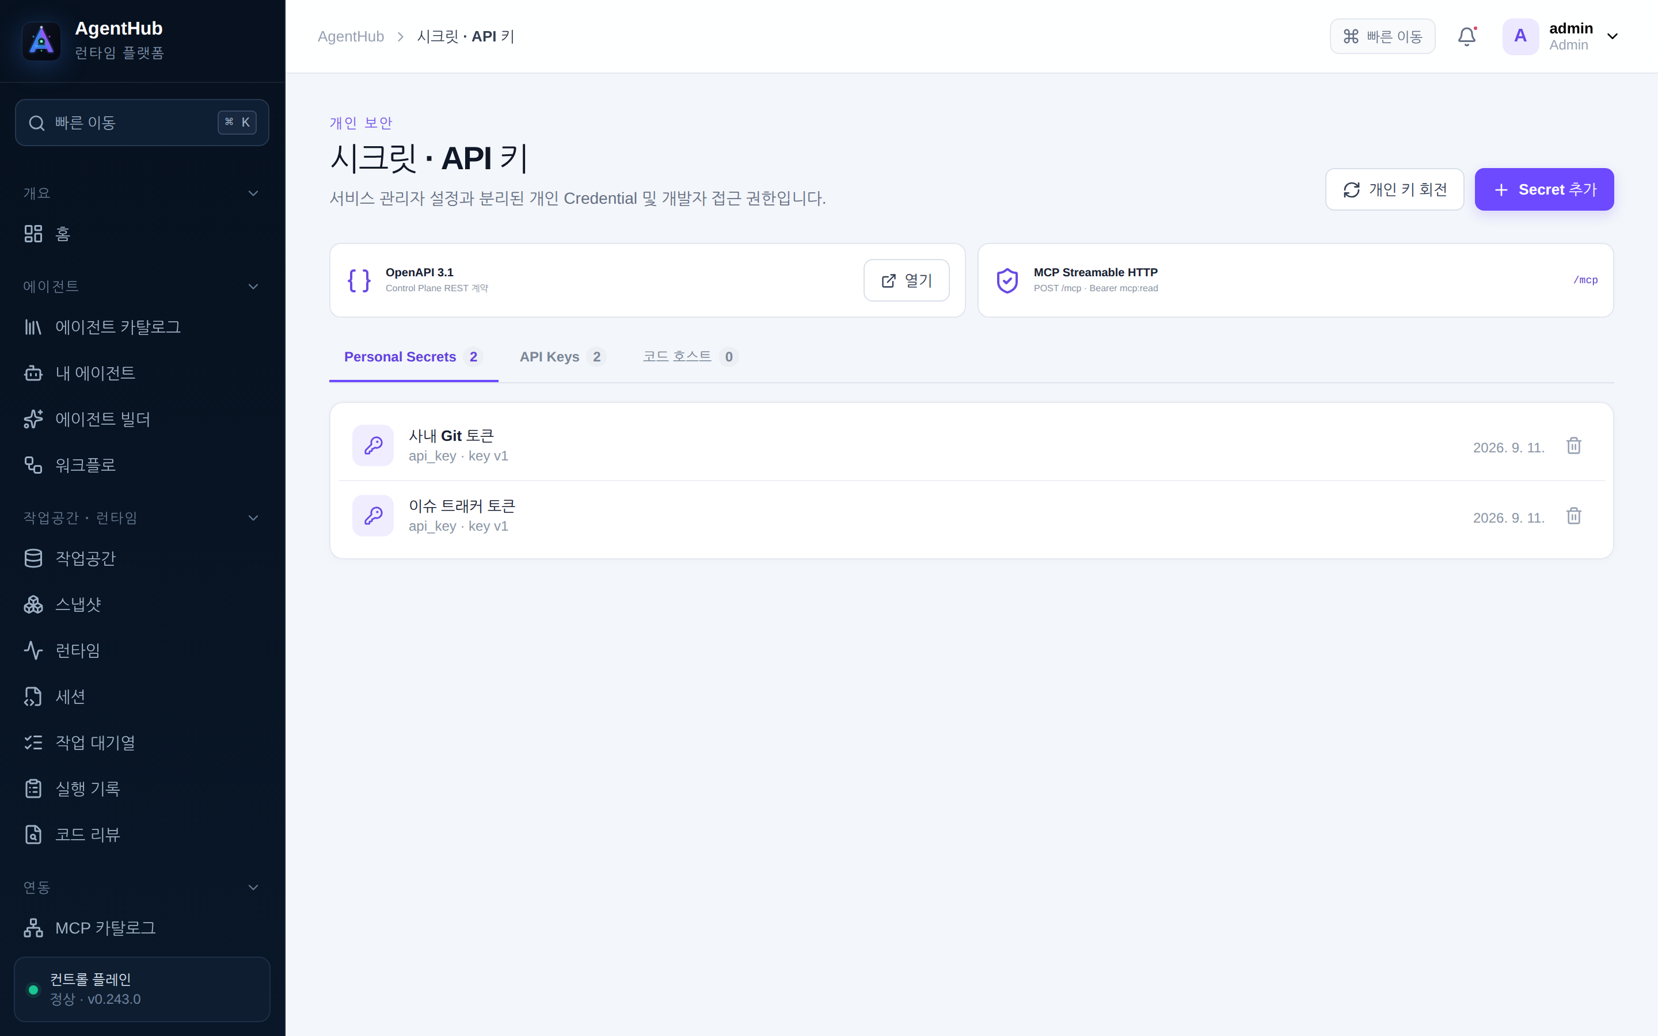1658x1036 pixels.
Task: Collapse the 작업공간 · 런타임 section
Action: pos(253,517)
